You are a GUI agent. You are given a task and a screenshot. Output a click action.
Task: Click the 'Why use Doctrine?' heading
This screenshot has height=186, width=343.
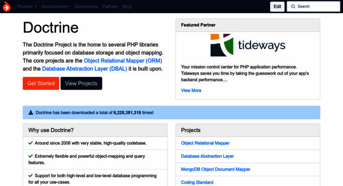click(51, 130)
